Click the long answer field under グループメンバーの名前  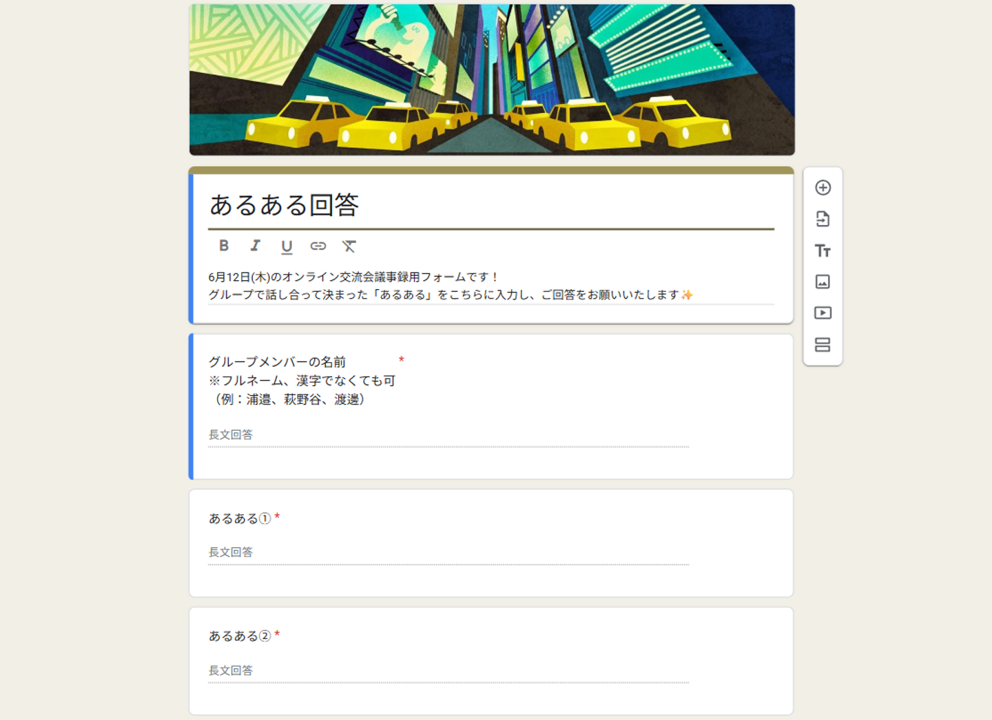pos(448,436)
